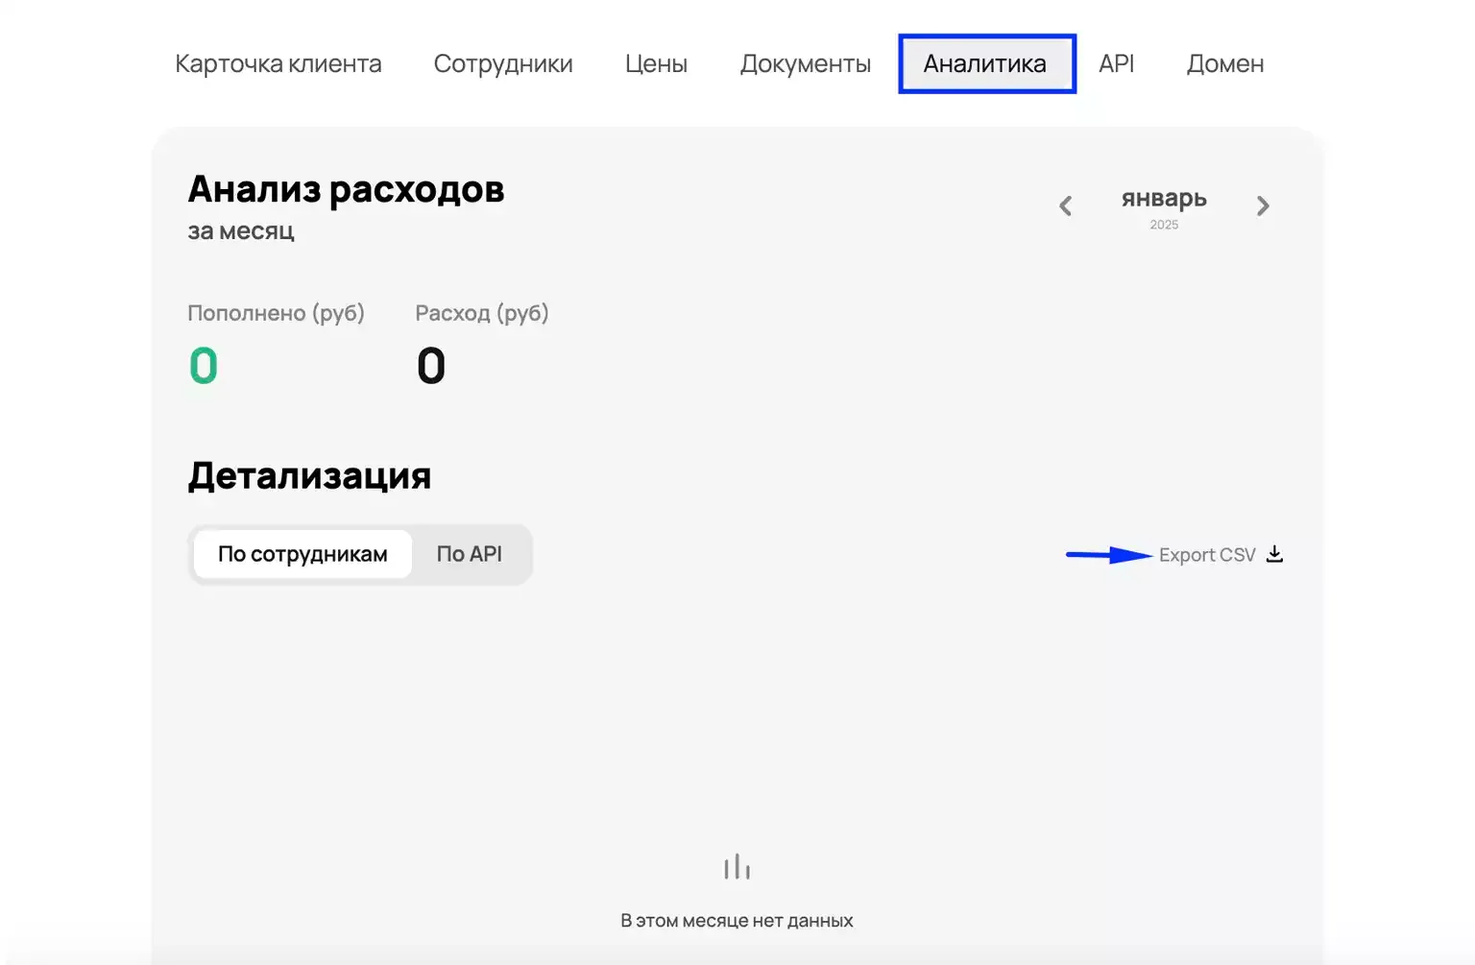Click the Расход (руб) label

tap(482, 313)
